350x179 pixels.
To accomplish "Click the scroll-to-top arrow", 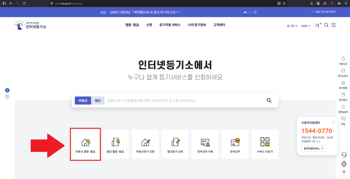I will [x=344, y=172].
